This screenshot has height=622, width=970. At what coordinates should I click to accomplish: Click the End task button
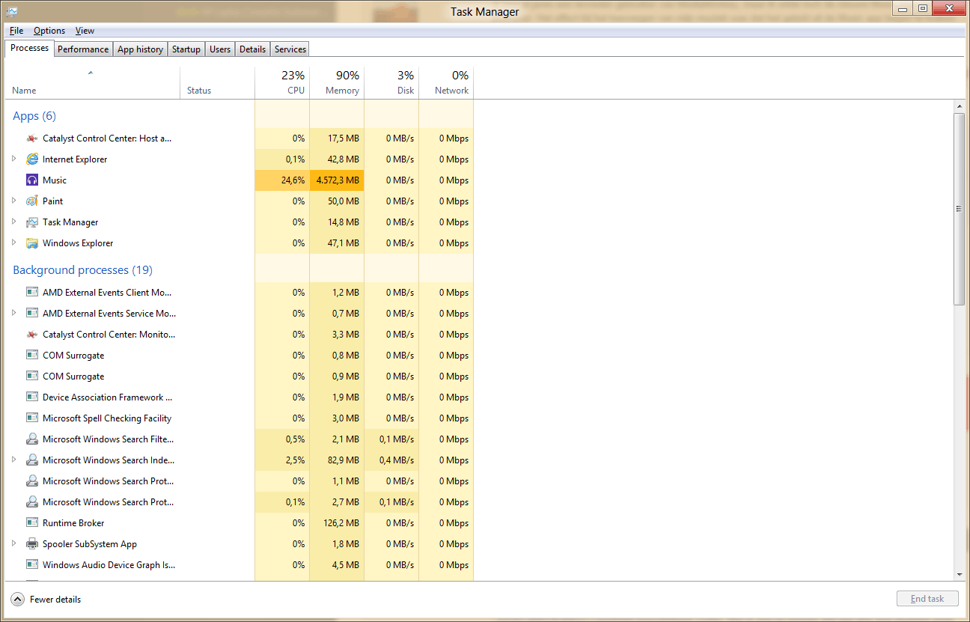pos(927,599)
